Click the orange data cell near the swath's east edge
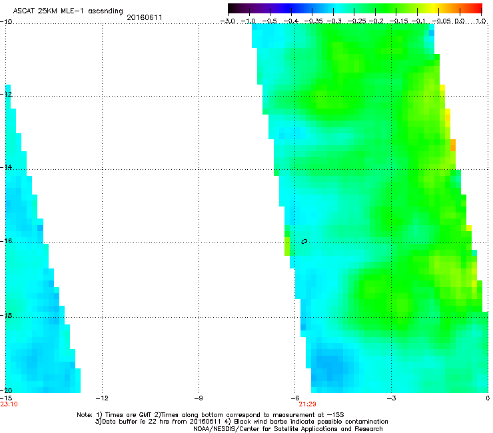 (453, 145)
